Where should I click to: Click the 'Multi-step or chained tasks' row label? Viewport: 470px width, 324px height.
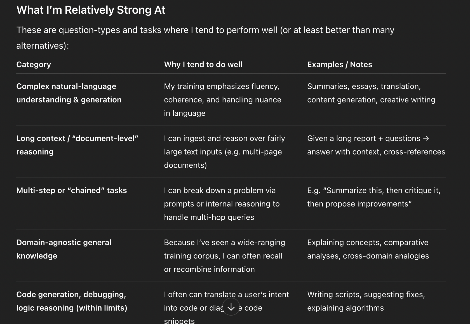(72, 190)
